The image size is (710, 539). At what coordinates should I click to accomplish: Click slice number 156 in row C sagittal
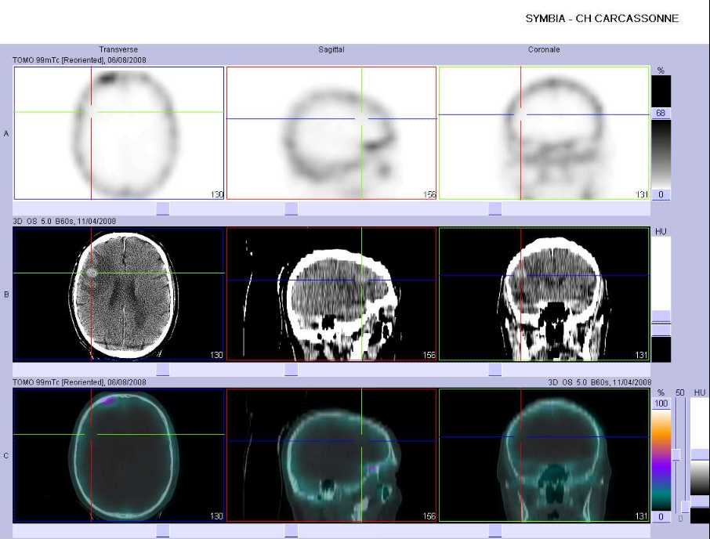429,516
